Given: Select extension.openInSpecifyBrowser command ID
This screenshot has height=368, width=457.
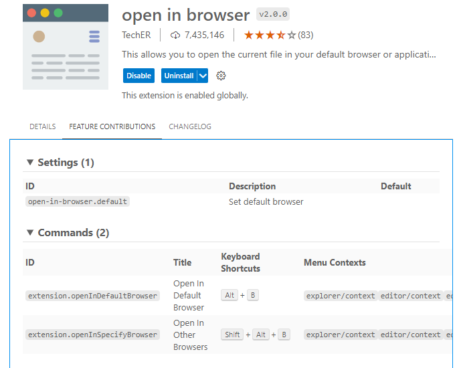Looking at the screenshot, I should click(x=92, y=335).
